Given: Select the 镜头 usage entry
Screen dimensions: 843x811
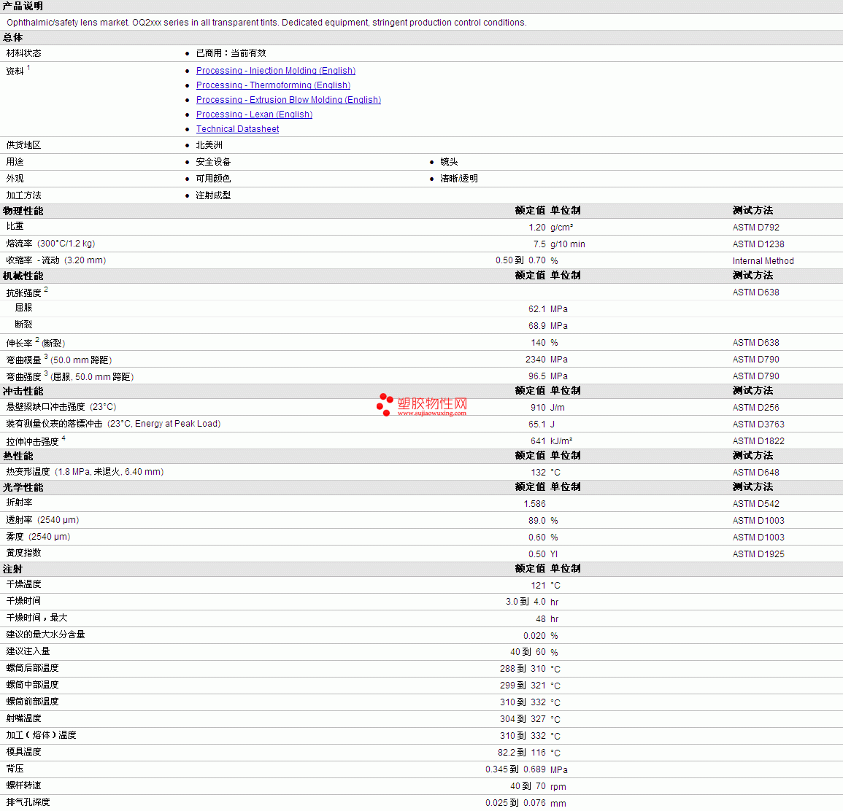Looking at the screenshot, I should pos(449,162).
